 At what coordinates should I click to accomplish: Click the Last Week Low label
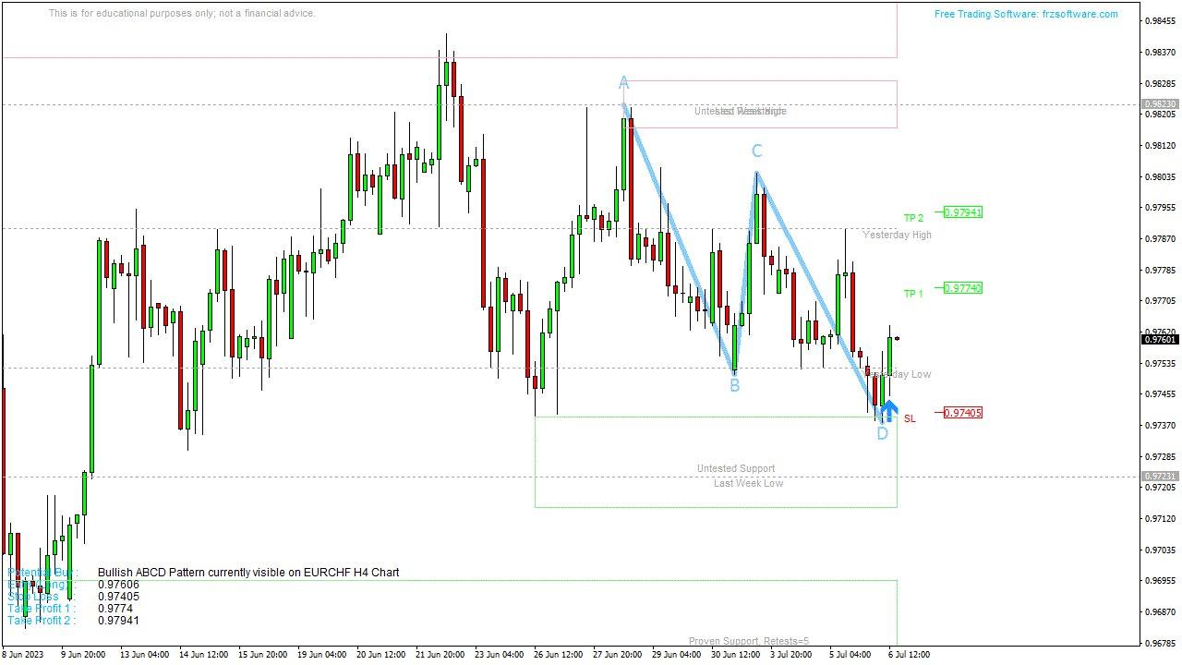(x=748, y=483)
